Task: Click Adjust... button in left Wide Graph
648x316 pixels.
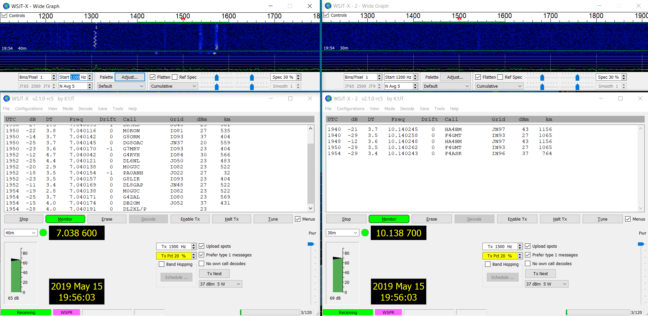Action: click(x=130, y=77)
